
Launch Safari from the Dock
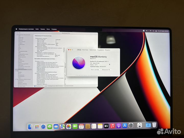coord(43,126)
